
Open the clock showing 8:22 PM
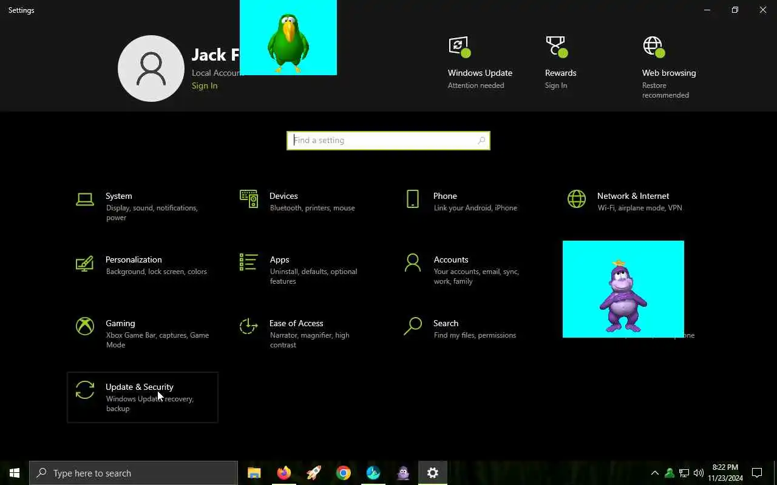tap(725, 473)
